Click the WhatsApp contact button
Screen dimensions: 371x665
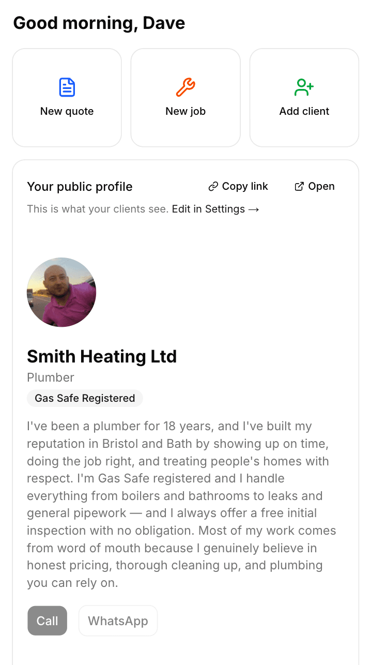118,621
